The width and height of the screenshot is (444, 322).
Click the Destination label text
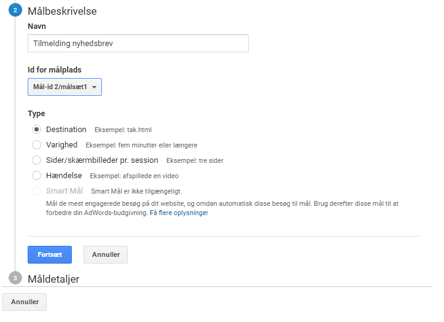point(66,130)
